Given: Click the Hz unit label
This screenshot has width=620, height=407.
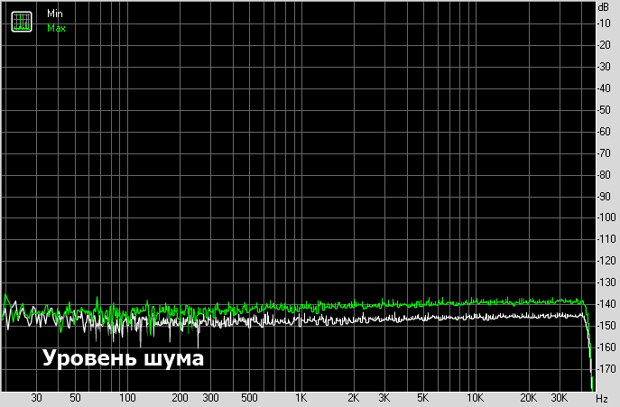Looking at the screenshot, I should click(603, 398).
